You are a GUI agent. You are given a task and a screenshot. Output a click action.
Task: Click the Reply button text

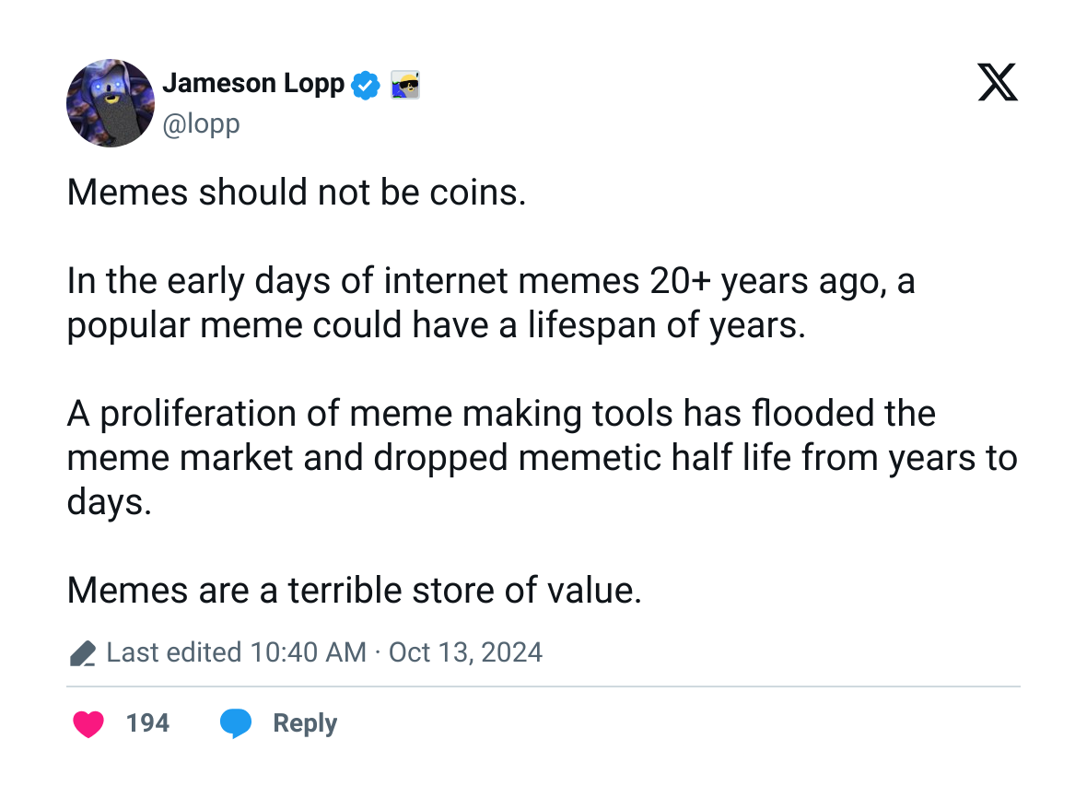(x=305, y=723)
